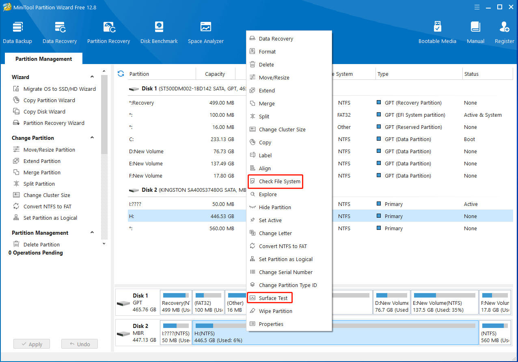Select Wipe Partition in the context menu
The image size is (518, 362).
275,311
